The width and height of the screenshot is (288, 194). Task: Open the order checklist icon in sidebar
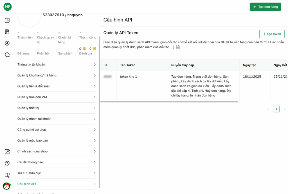click(x=7, y=32)
